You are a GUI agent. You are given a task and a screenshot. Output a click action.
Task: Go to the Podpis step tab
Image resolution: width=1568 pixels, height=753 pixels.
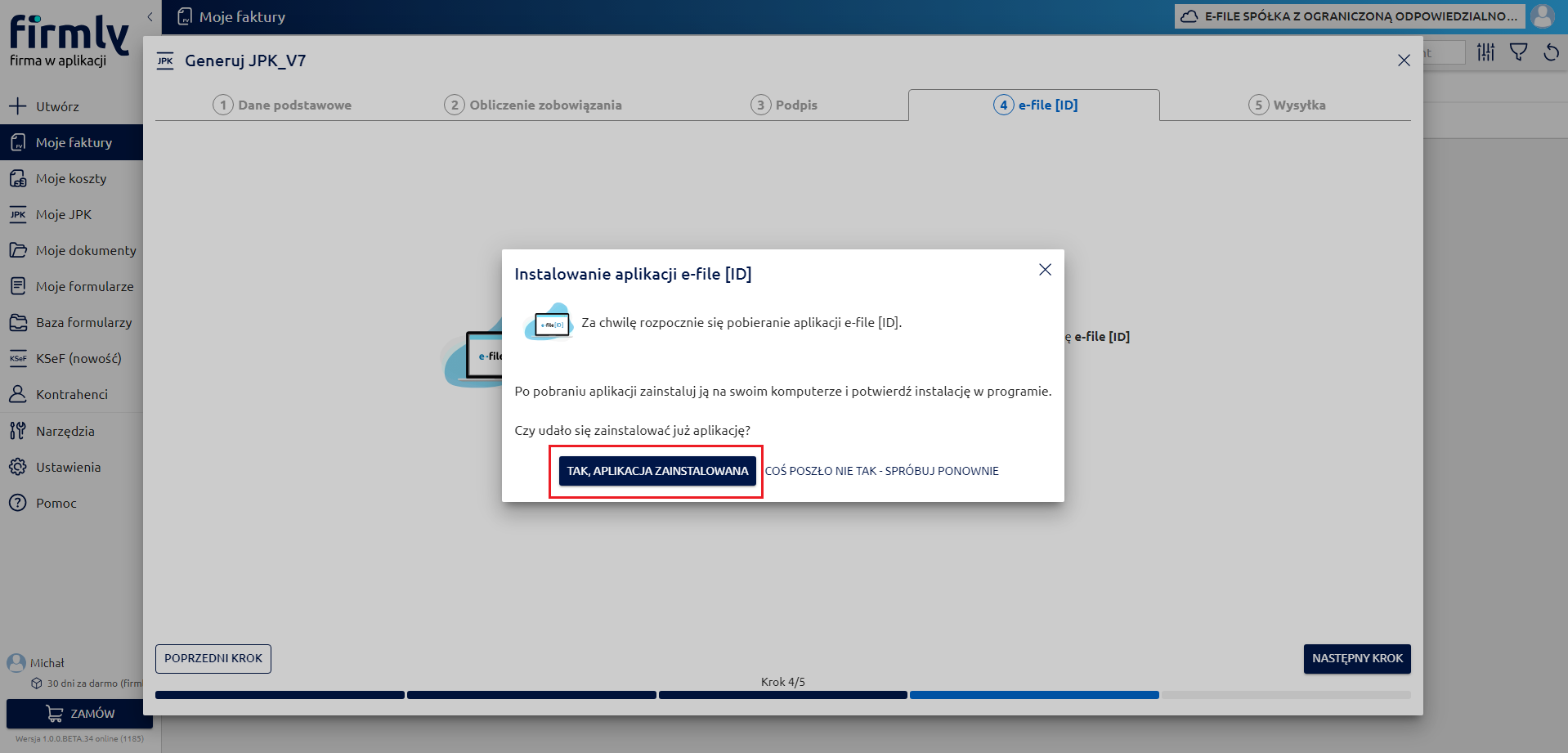point(784,105)
